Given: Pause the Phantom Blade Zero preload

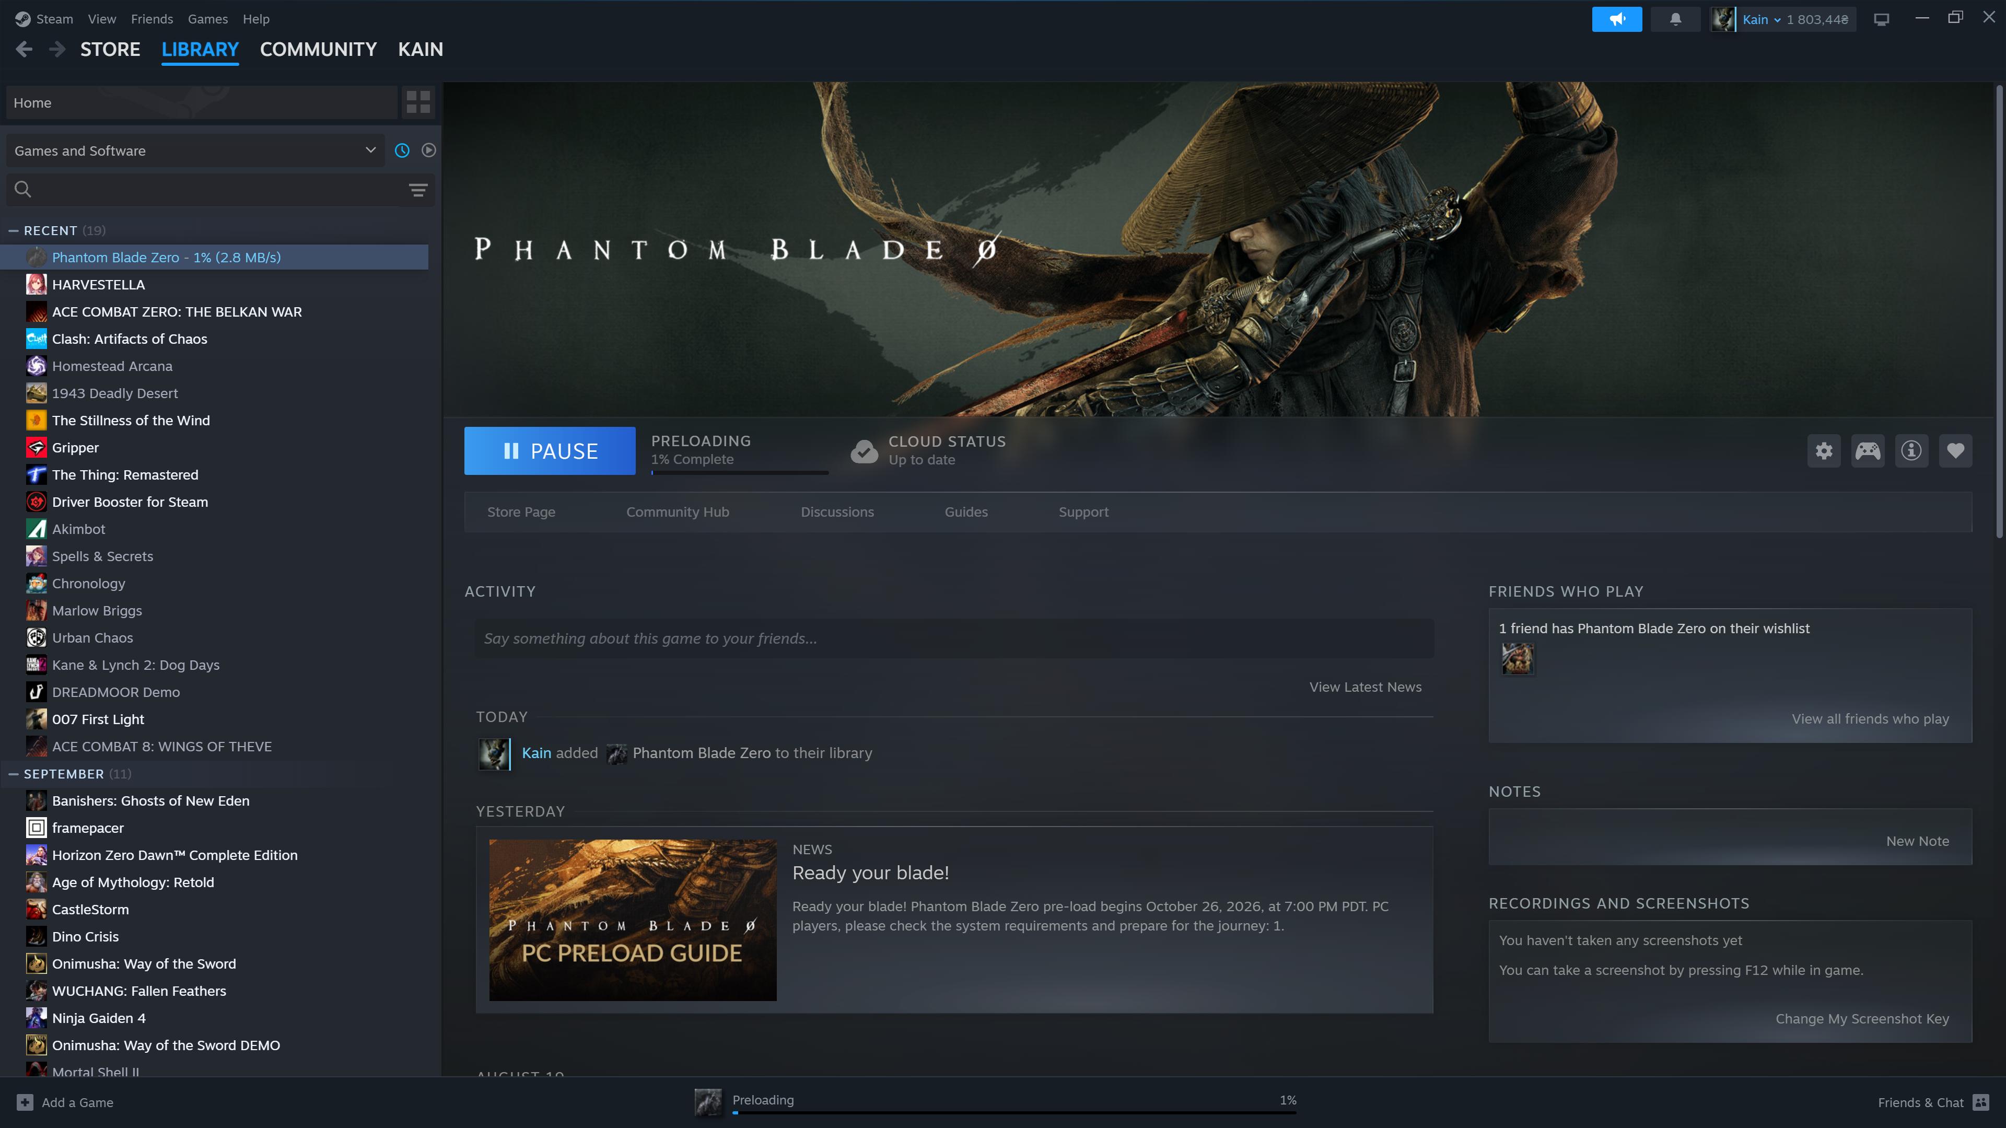Looking at the screenshot, I should pyautogui.click(x=550, y=451).
